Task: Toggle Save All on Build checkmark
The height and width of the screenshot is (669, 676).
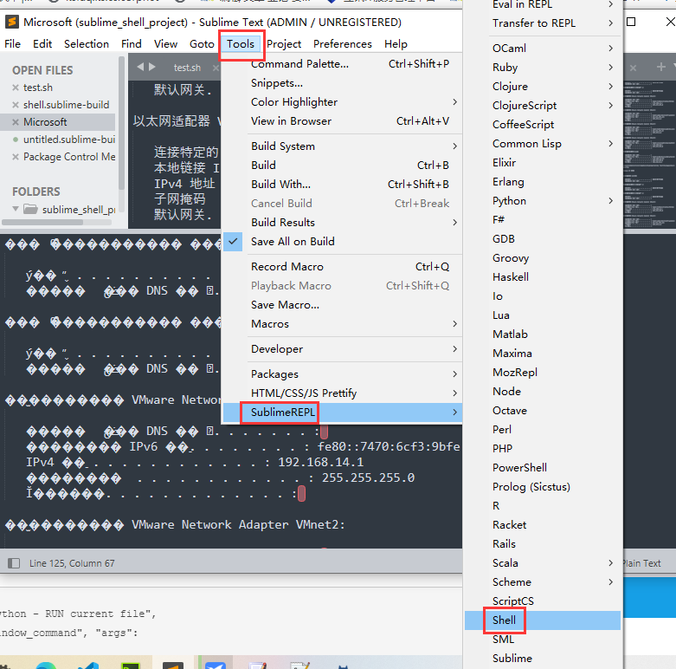Action: [342, 241]
